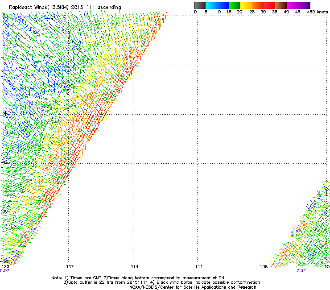Select the green 15-20 knots legend segment
Image resolution: width=330 pixels, height=290 pixels.
235,5
